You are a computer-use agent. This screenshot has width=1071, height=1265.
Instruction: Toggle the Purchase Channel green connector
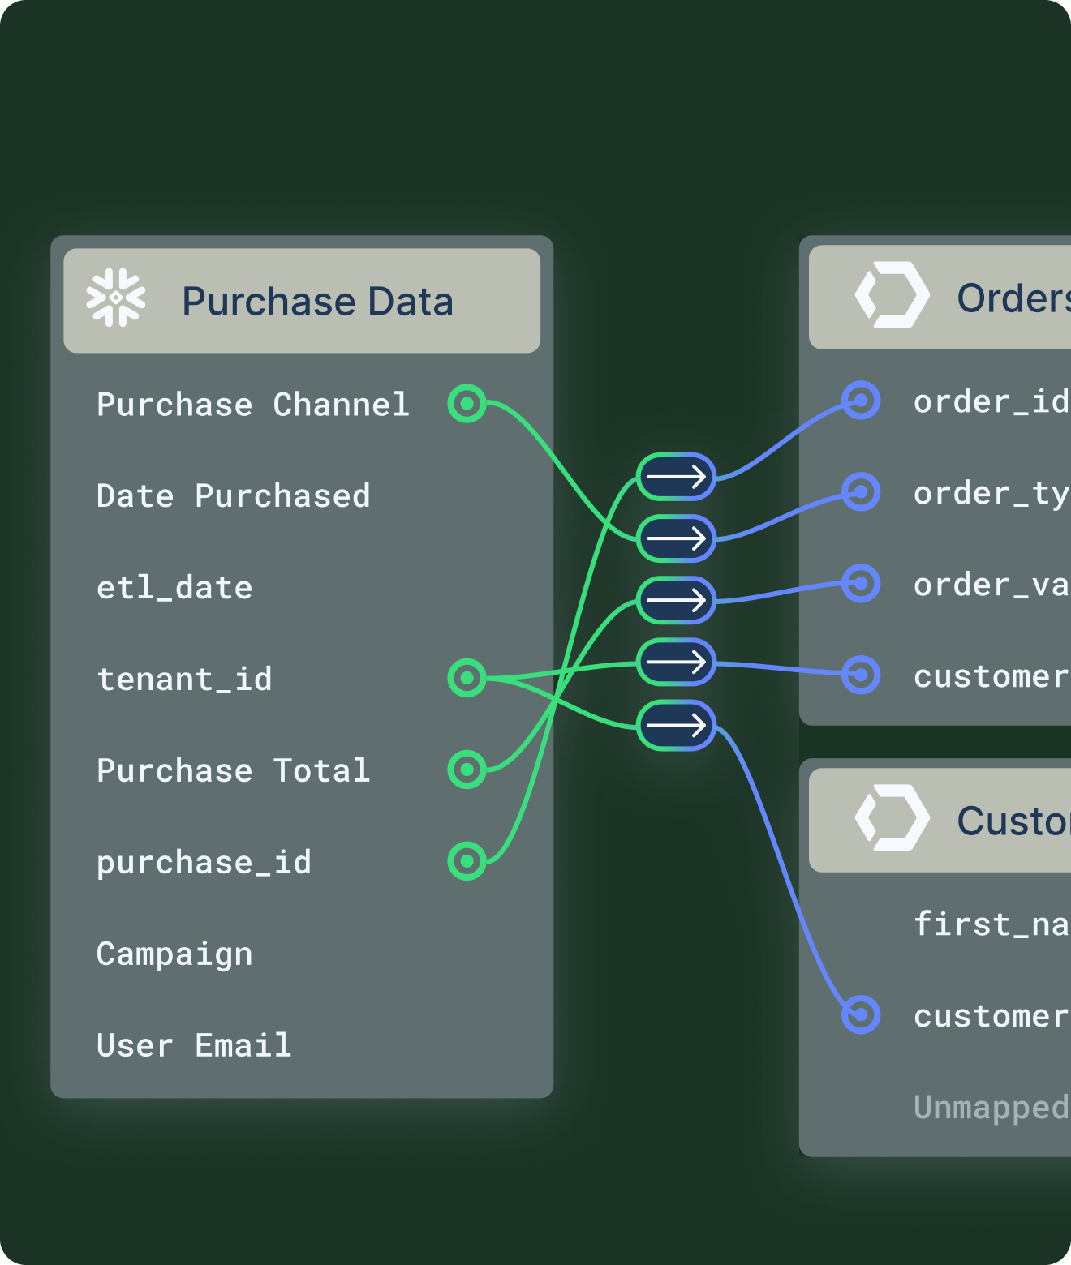click(x=467, y=403)
